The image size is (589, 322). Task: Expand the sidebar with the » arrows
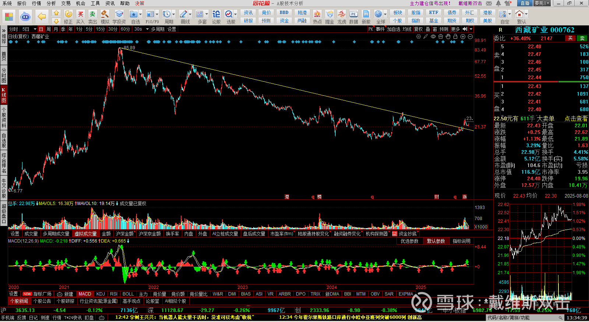[x=4, y=30]
